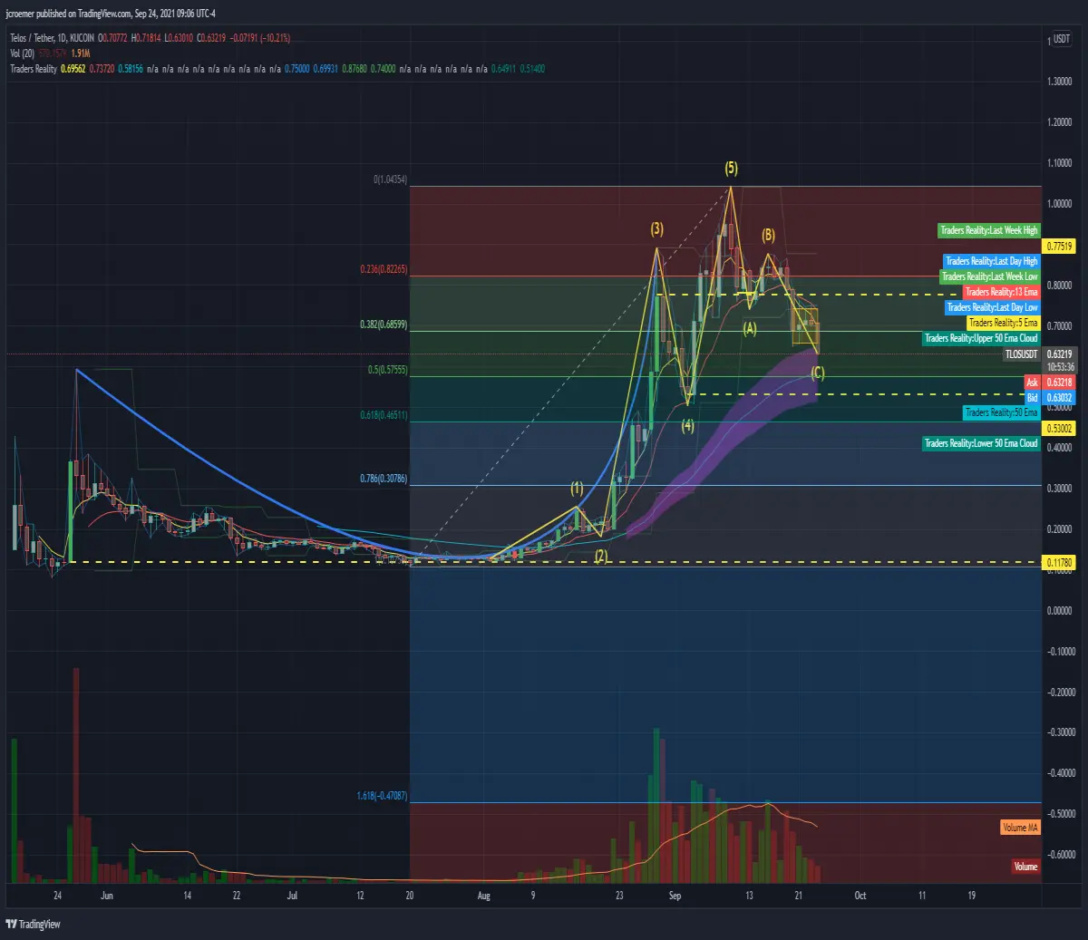Click the TradingView logo at bottom left
The height and width of the screenshot is (940, 1088).
click(x=33, y=924)
